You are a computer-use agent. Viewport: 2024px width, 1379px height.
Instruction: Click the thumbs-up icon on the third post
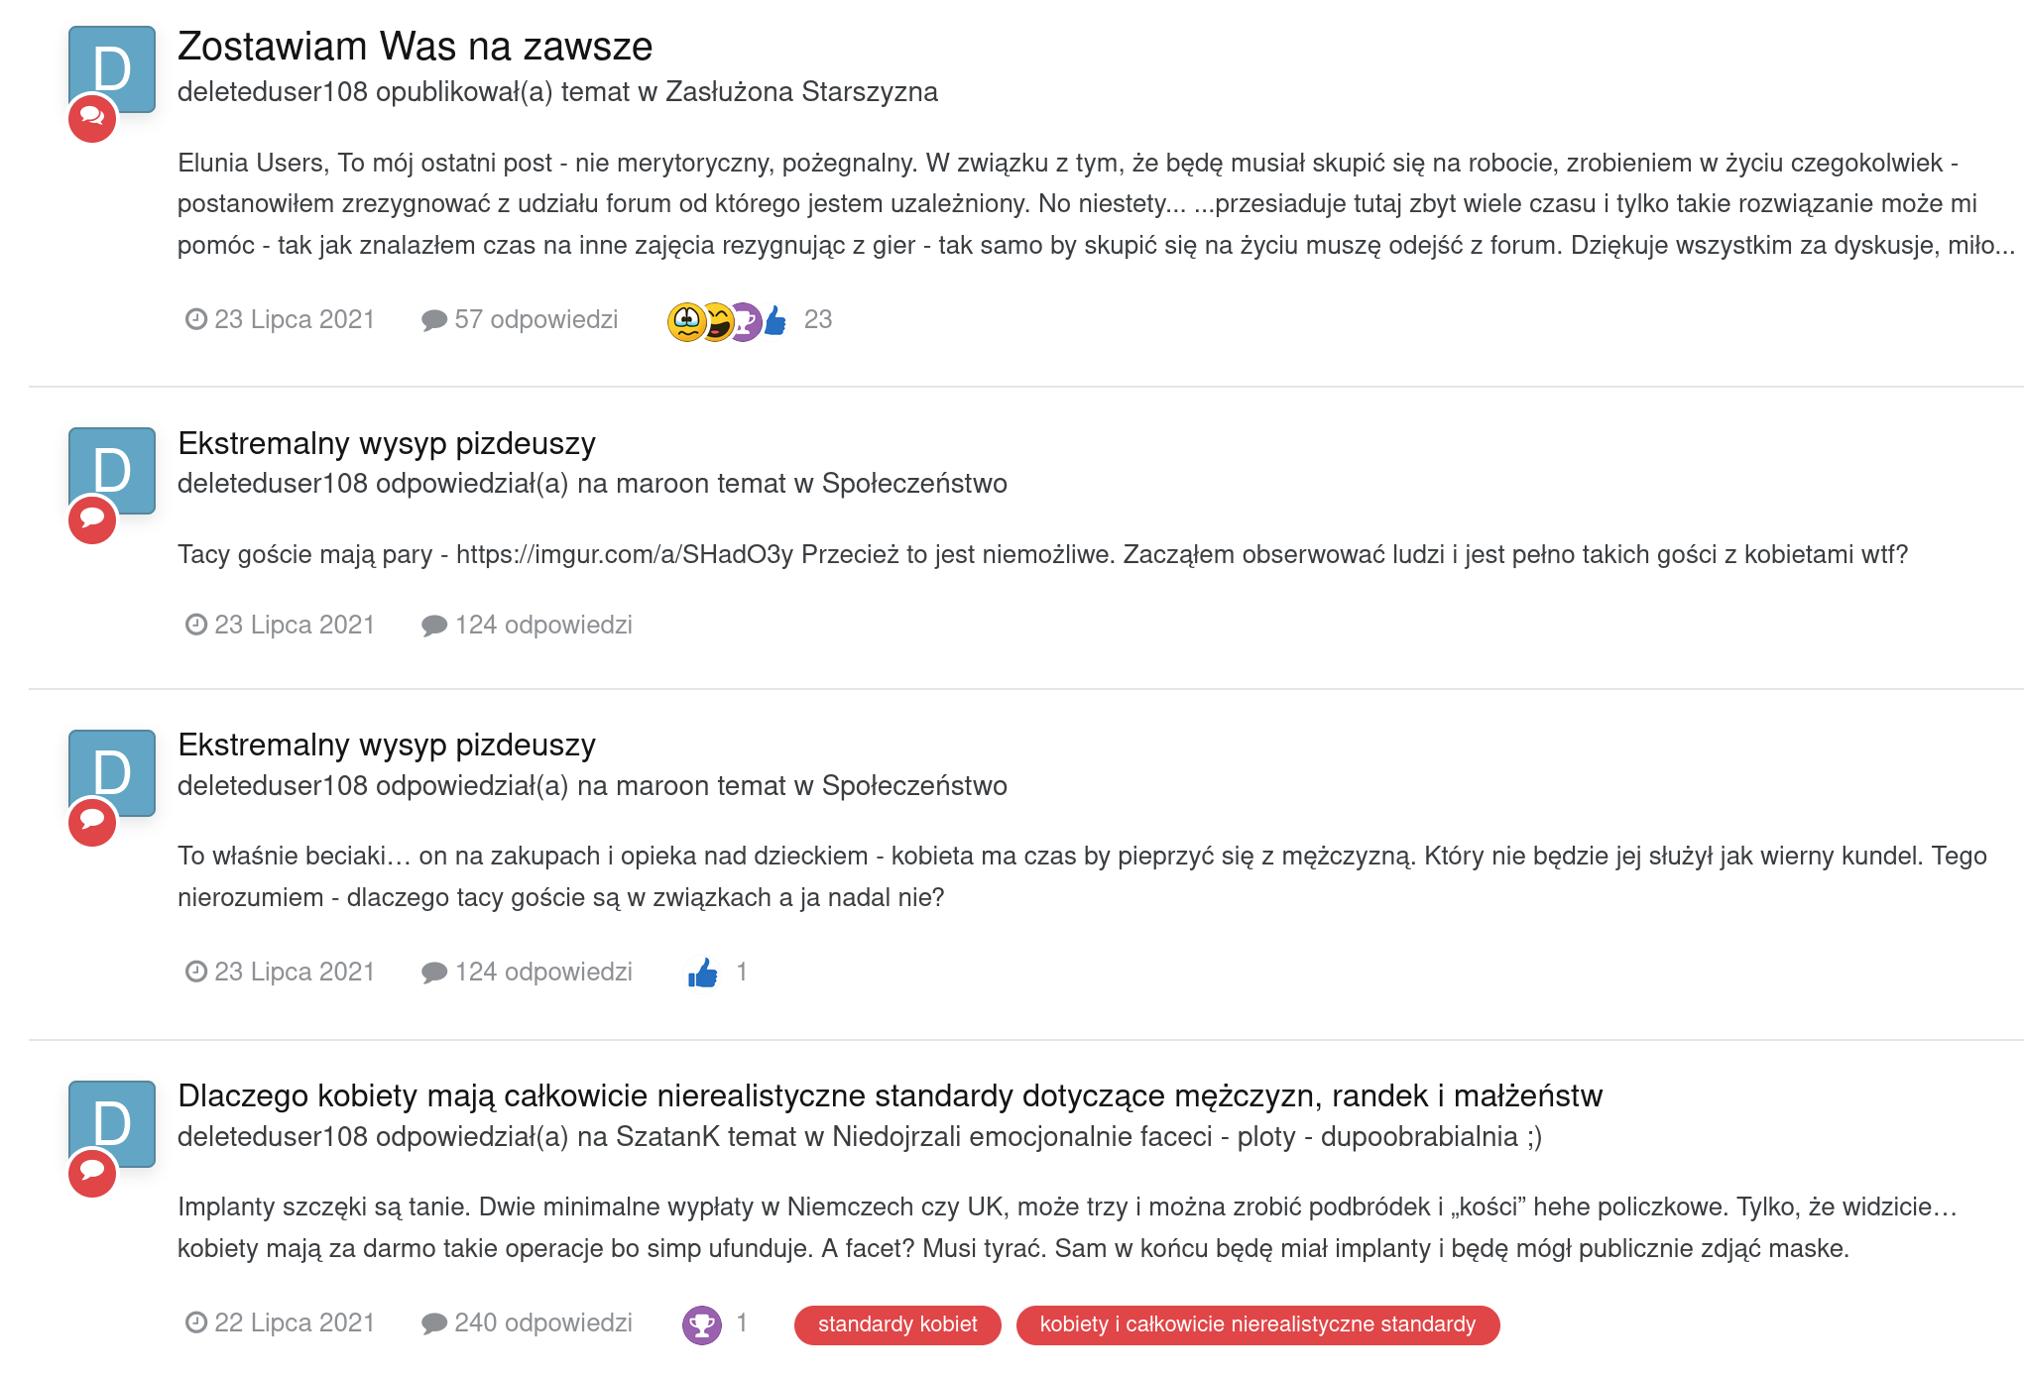click(702, 973)
